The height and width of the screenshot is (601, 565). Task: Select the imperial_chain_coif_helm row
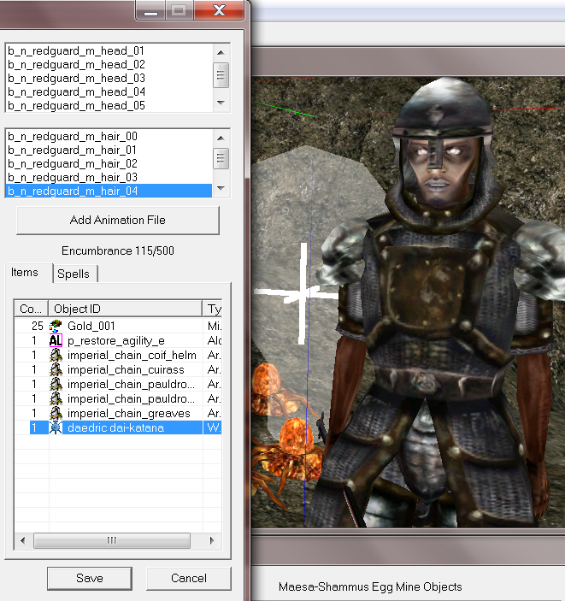click(x=118, y=355)
